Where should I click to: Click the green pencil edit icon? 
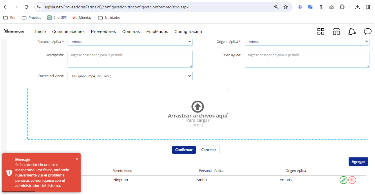point(343,180)
